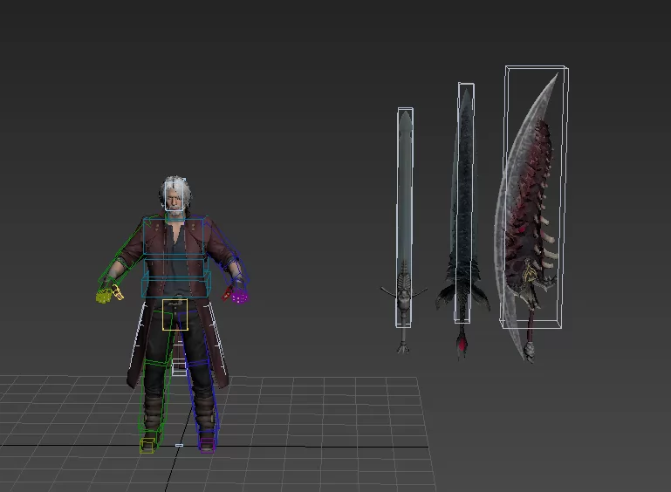Select the yellow pelvis bone square
The height and width of the screenshot is (492, 671).
(175, 315)
